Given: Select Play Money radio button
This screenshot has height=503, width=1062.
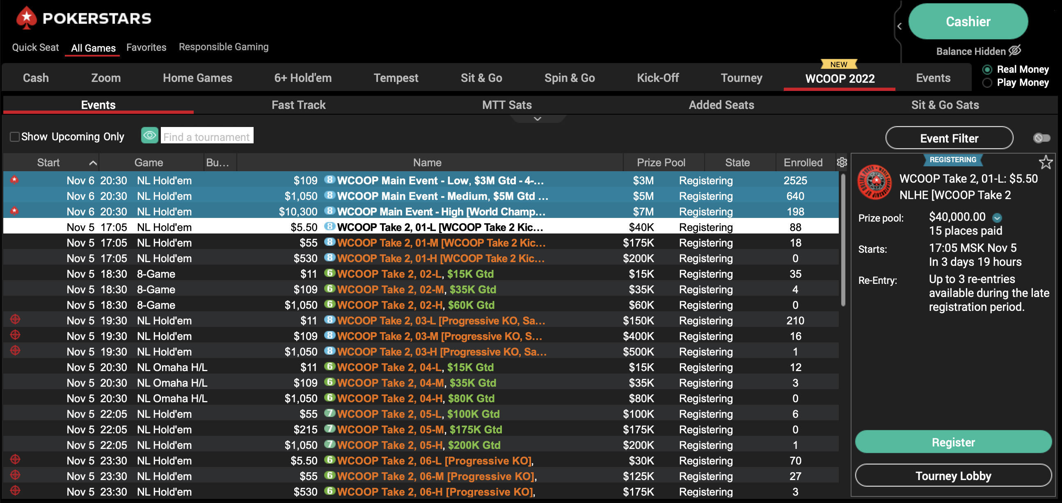Looking at the screenshot, I should 987,83.
